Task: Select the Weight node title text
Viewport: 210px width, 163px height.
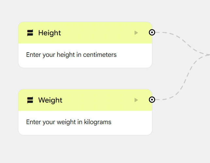Action: (x=50, y=100)
